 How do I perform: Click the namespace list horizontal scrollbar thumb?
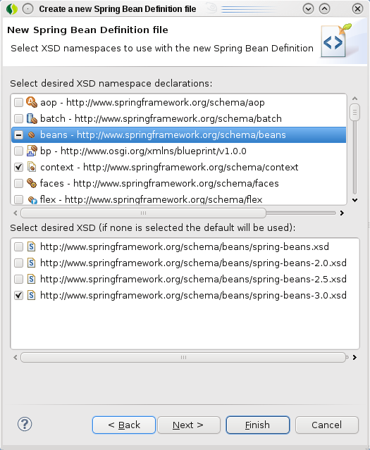(143, 213)
